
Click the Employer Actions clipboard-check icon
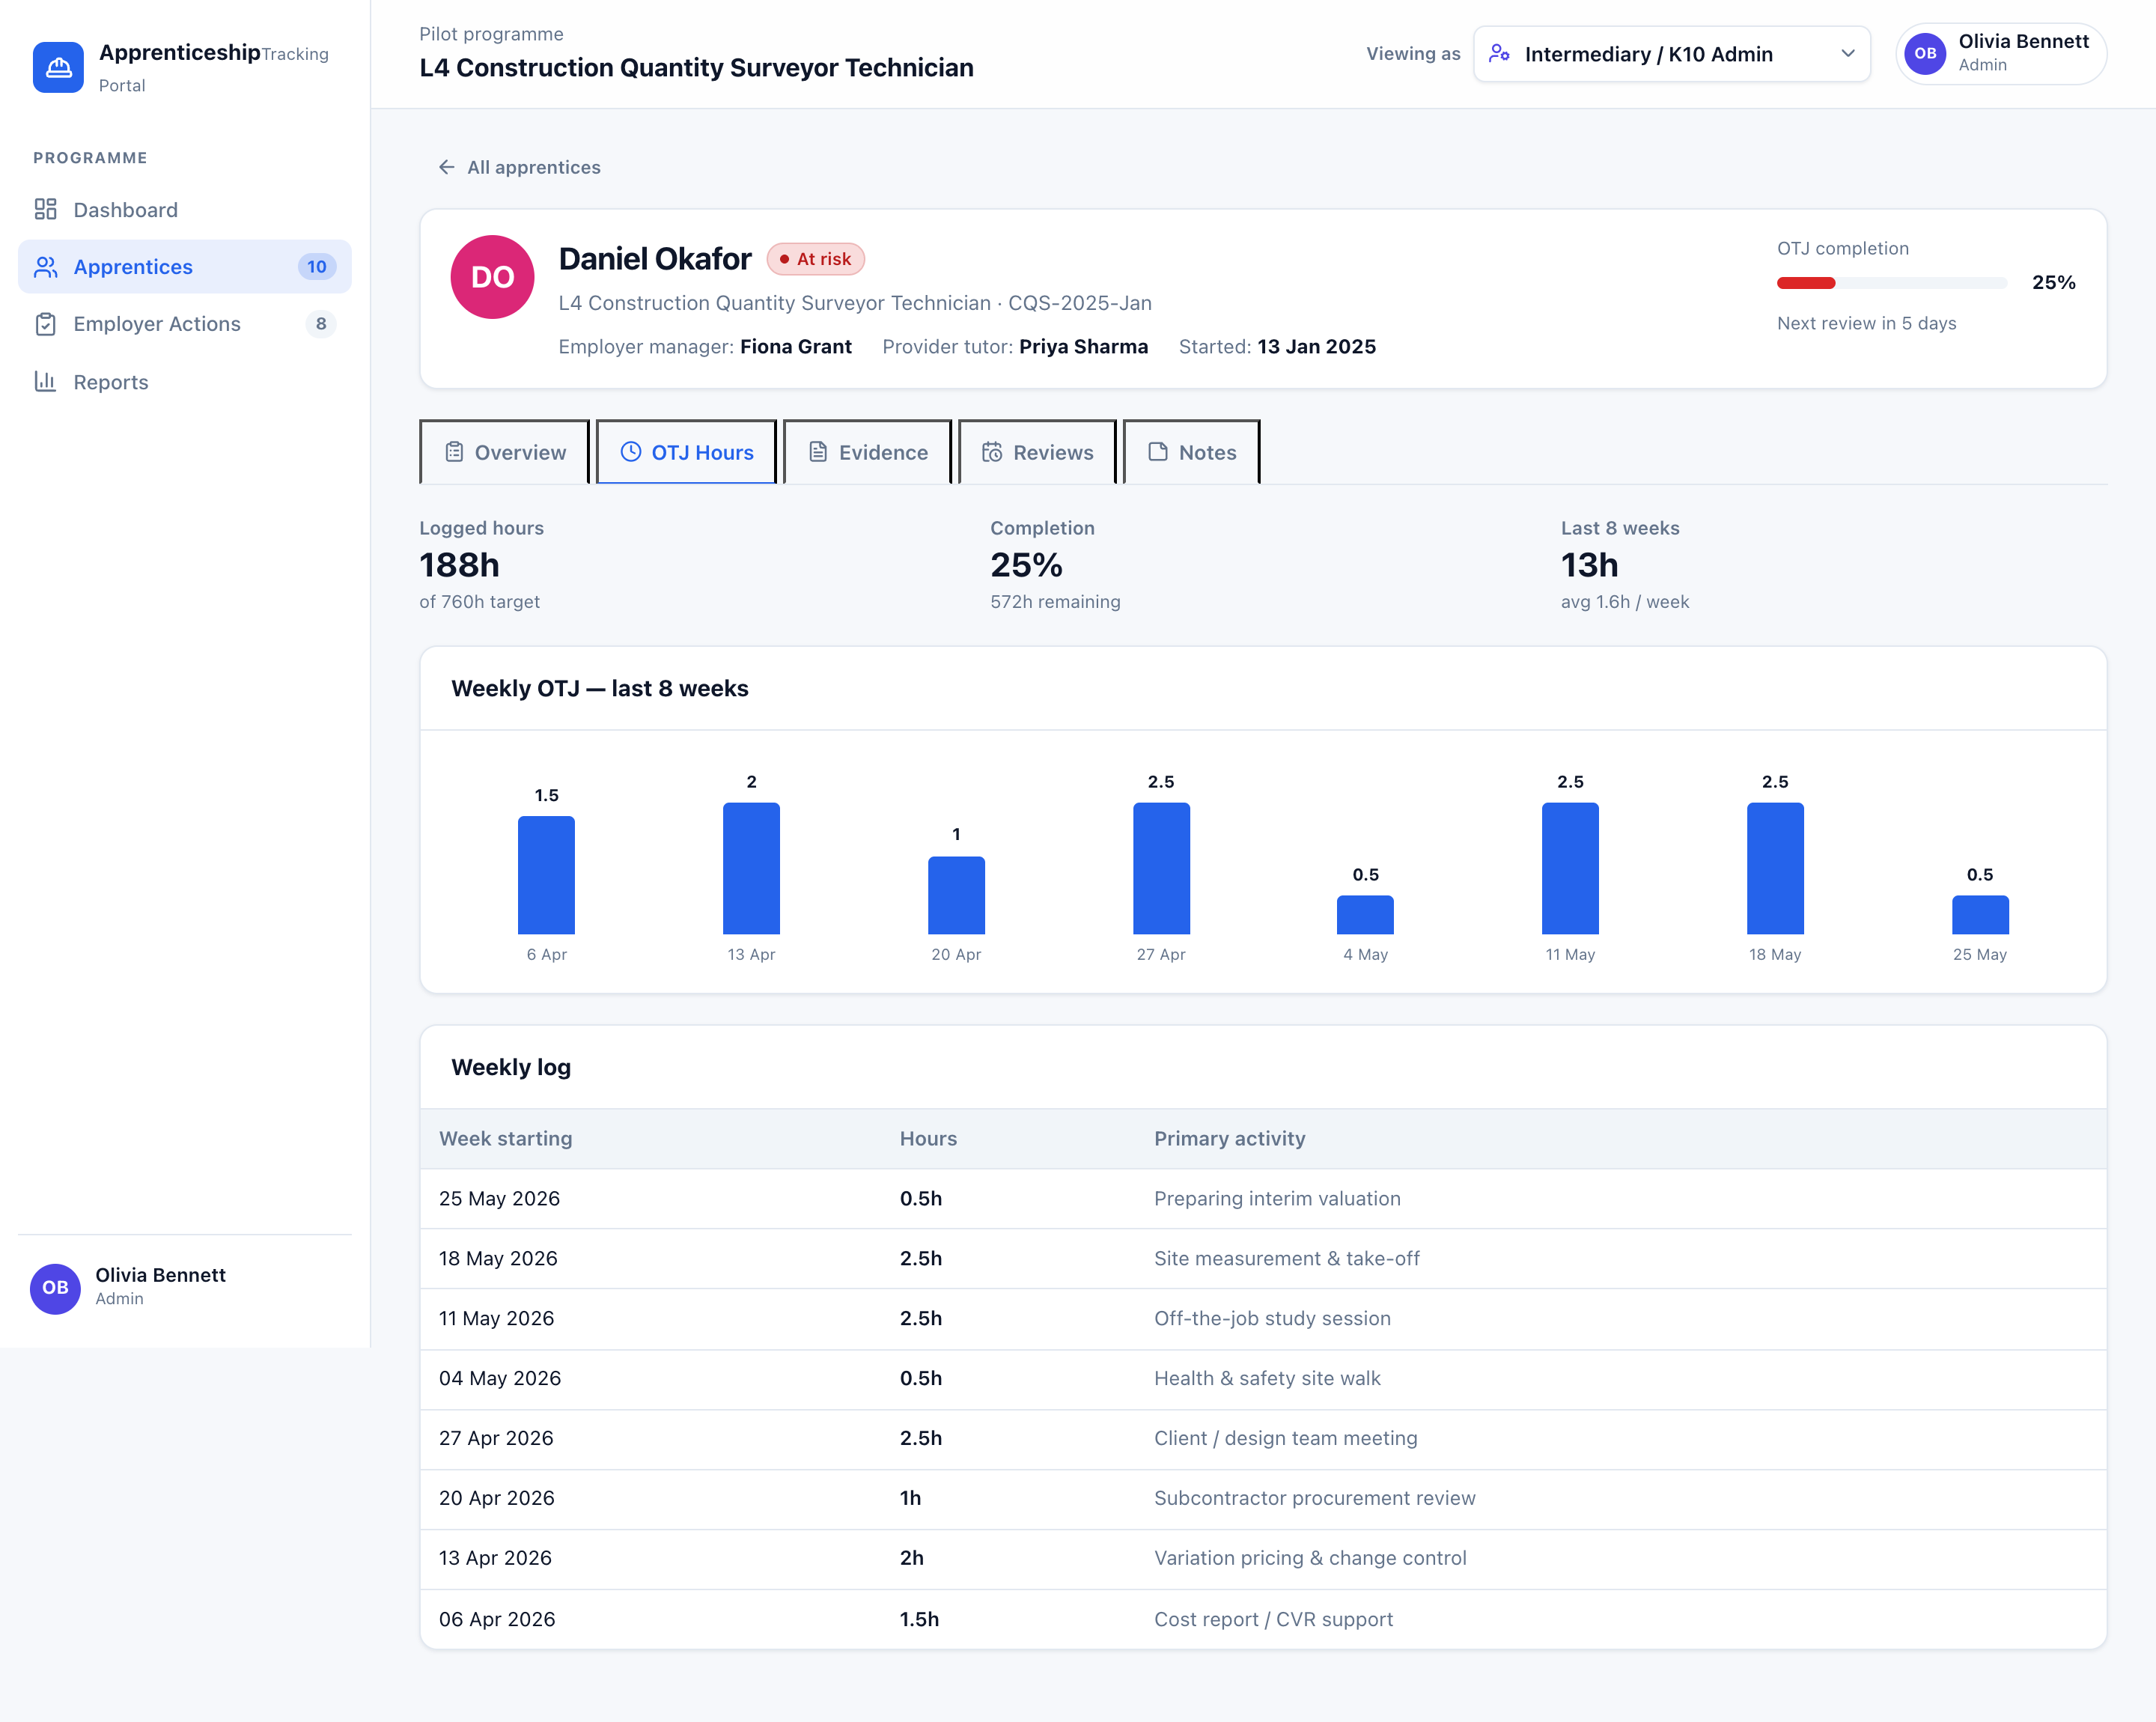(x=45, y=324)
